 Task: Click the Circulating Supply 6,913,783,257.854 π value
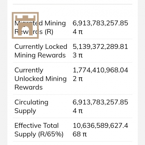[100, 107]
